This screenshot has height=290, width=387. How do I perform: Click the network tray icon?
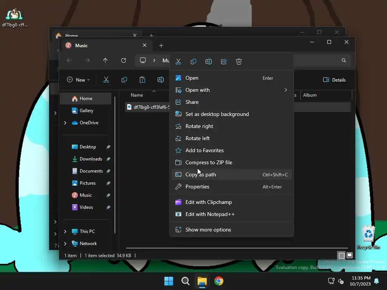(331, 281)
